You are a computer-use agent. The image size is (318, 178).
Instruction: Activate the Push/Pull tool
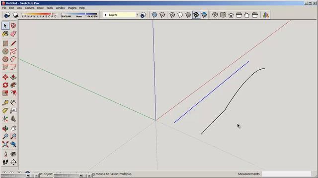pyautogui.click(x=13, y=77)
